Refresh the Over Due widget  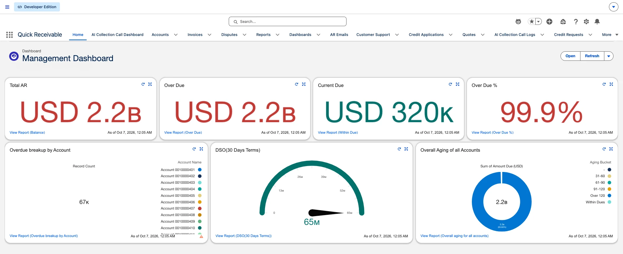[x=296, y=84]
